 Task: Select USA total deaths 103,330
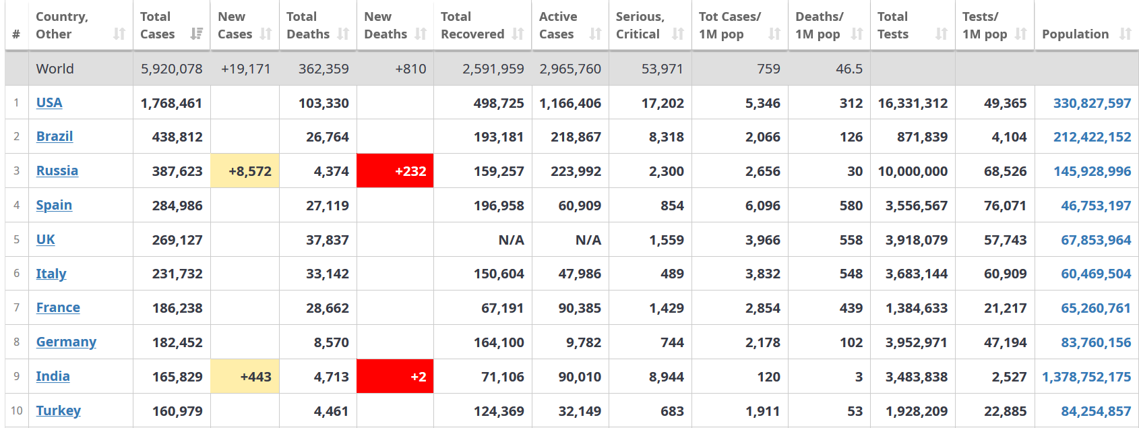(x=324, y=103)
